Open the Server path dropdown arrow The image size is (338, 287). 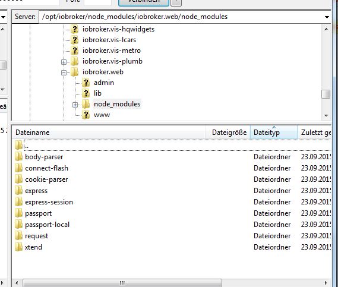click(327, 17)
